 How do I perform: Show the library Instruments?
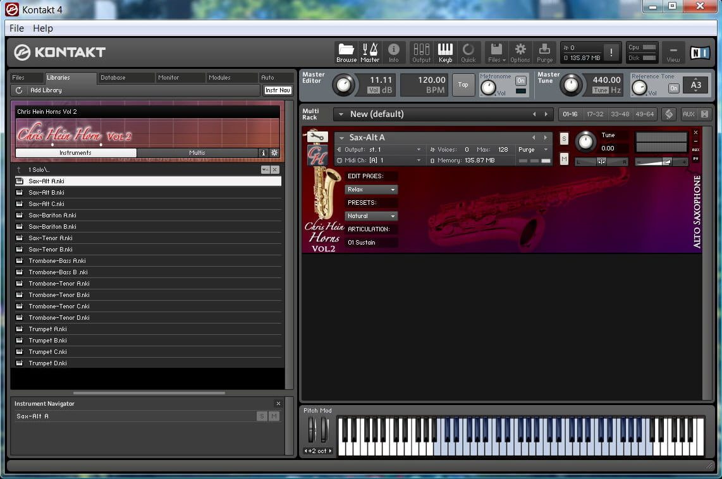pos(75,153)
